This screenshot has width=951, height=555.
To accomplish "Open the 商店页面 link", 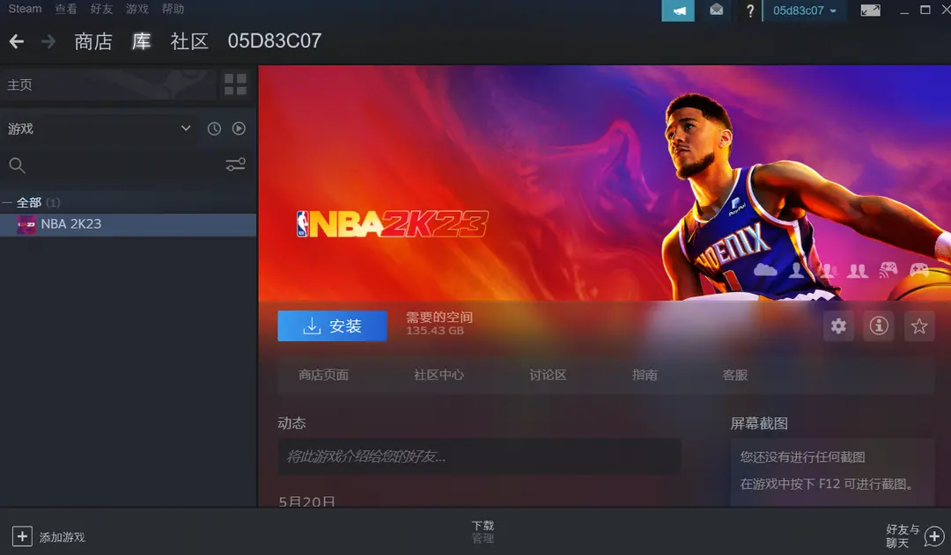I will point(323,375).
